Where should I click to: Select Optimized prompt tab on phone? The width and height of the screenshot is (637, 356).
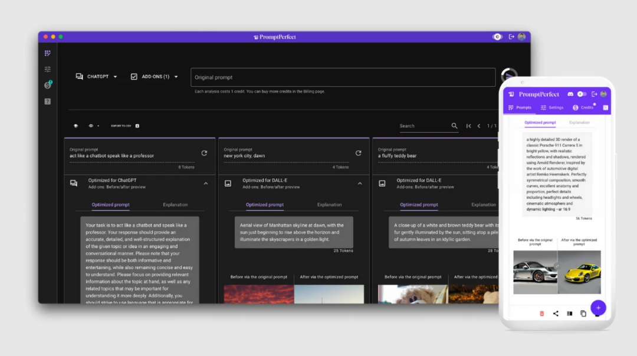(x=540, y=122)
